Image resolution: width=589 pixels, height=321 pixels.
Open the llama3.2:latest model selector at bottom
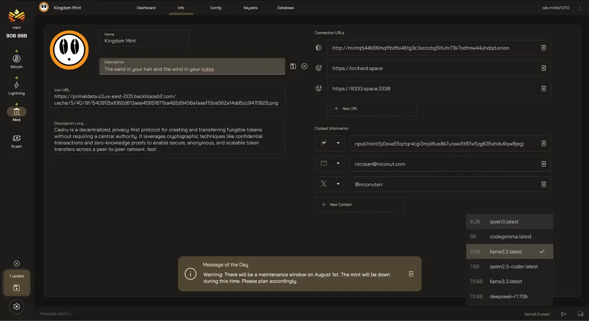pos(537,314)
